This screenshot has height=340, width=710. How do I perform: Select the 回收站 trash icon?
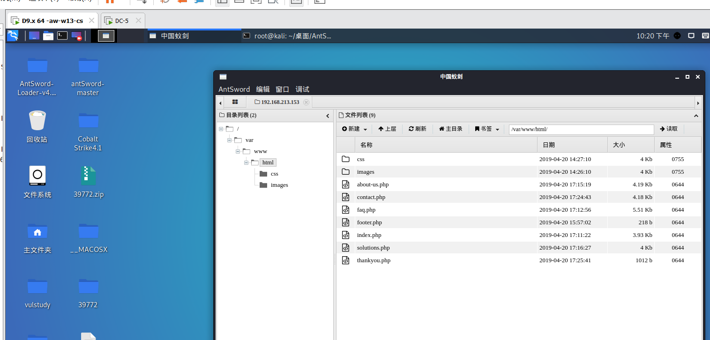pyautogui.click(x=37, y=126)
